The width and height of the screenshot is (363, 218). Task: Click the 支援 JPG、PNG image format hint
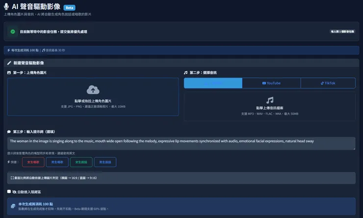pyautogui.click(x=93, y=107)
